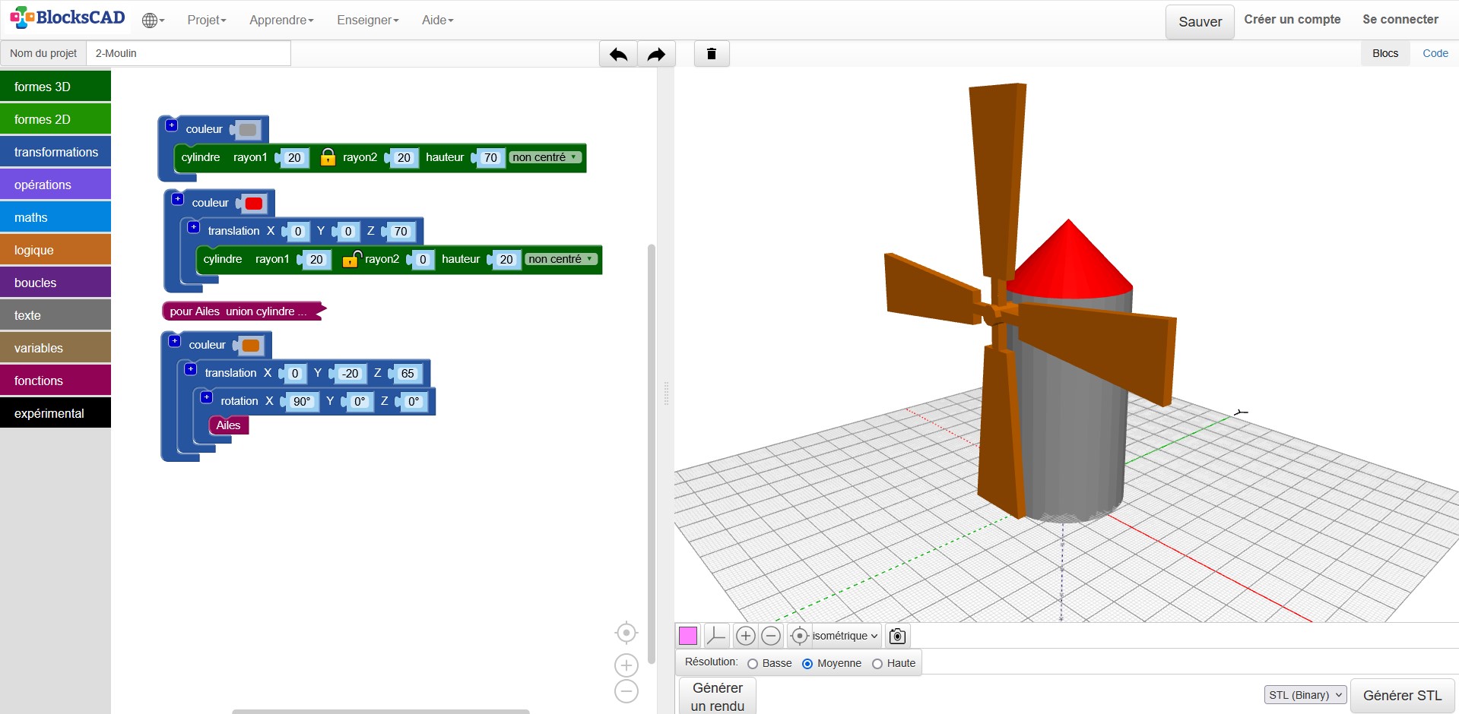
Task: Select Moyenne resolution option
Action: [807, 664]
